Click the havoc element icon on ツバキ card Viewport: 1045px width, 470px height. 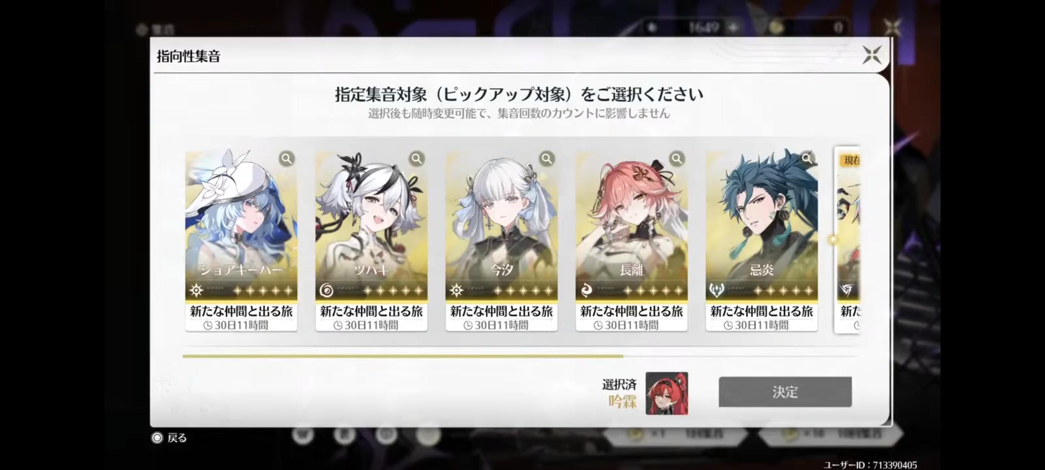tap(327, 290)
